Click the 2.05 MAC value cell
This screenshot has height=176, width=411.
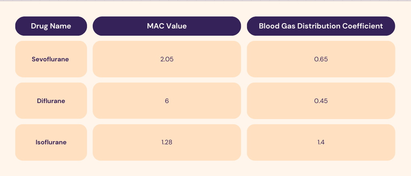pos(166,59)
